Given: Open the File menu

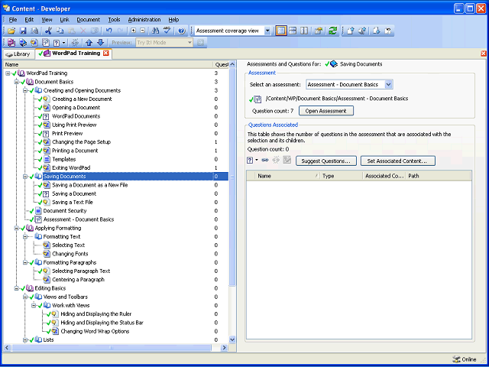Looking at the screenshot, I should point(13,20).
